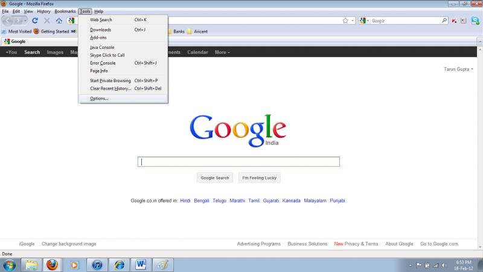Image resolution: width=483 pixels, height=272 pixels.
Task: Click the Google site favicon in address bar
Action: tap(71, 21)
